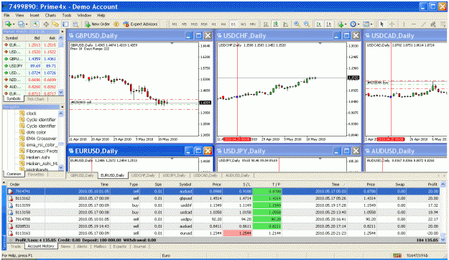The width and height of the screenshot is (449, 260).
Task: Select dots color indicator in Navigator
Action: [x=32, y=132]
